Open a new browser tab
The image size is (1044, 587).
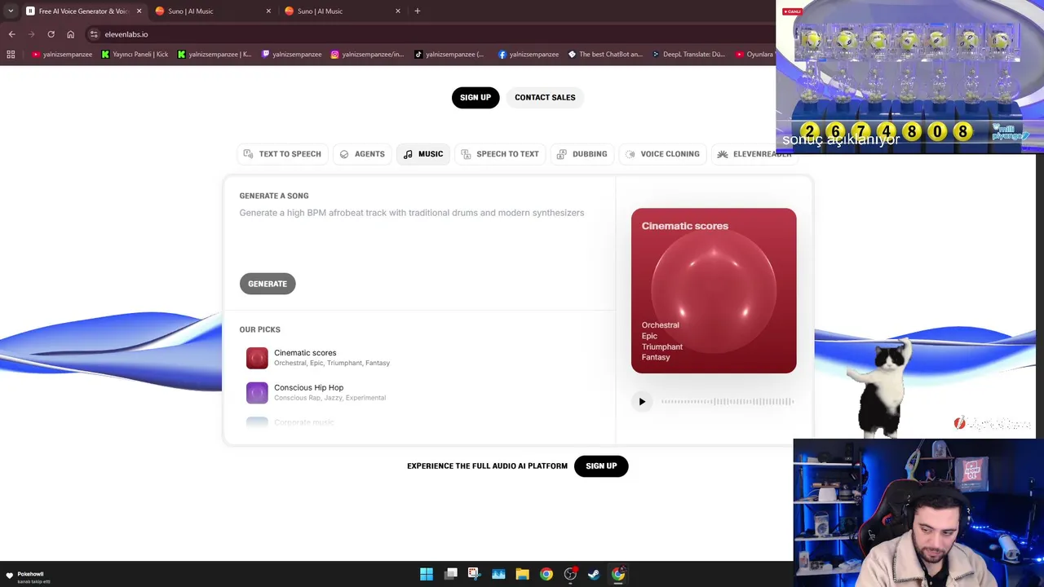tap(418, 11)
